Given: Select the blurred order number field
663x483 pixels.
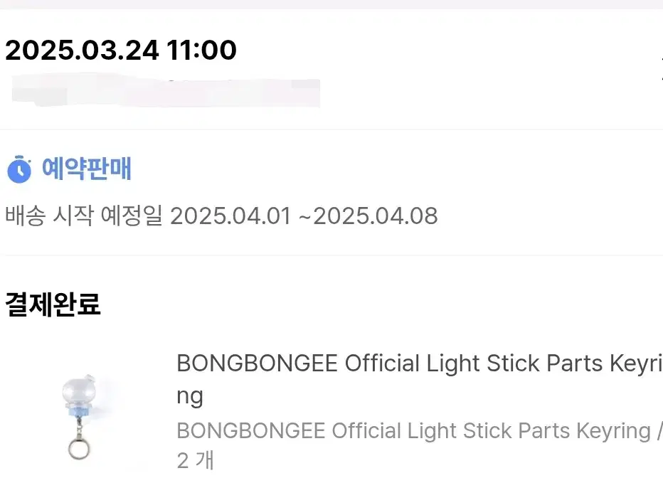Looking at the screenshot, I should [166, 90].
